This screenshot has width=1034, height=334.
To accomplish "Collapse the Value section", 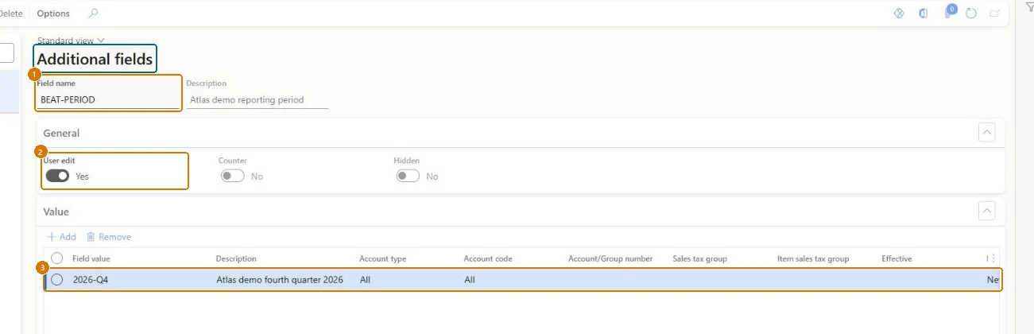I will point(986,212).
